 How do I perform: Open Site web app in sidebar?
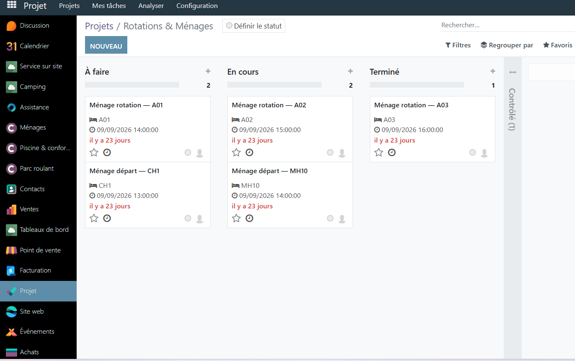coord(38,312)
